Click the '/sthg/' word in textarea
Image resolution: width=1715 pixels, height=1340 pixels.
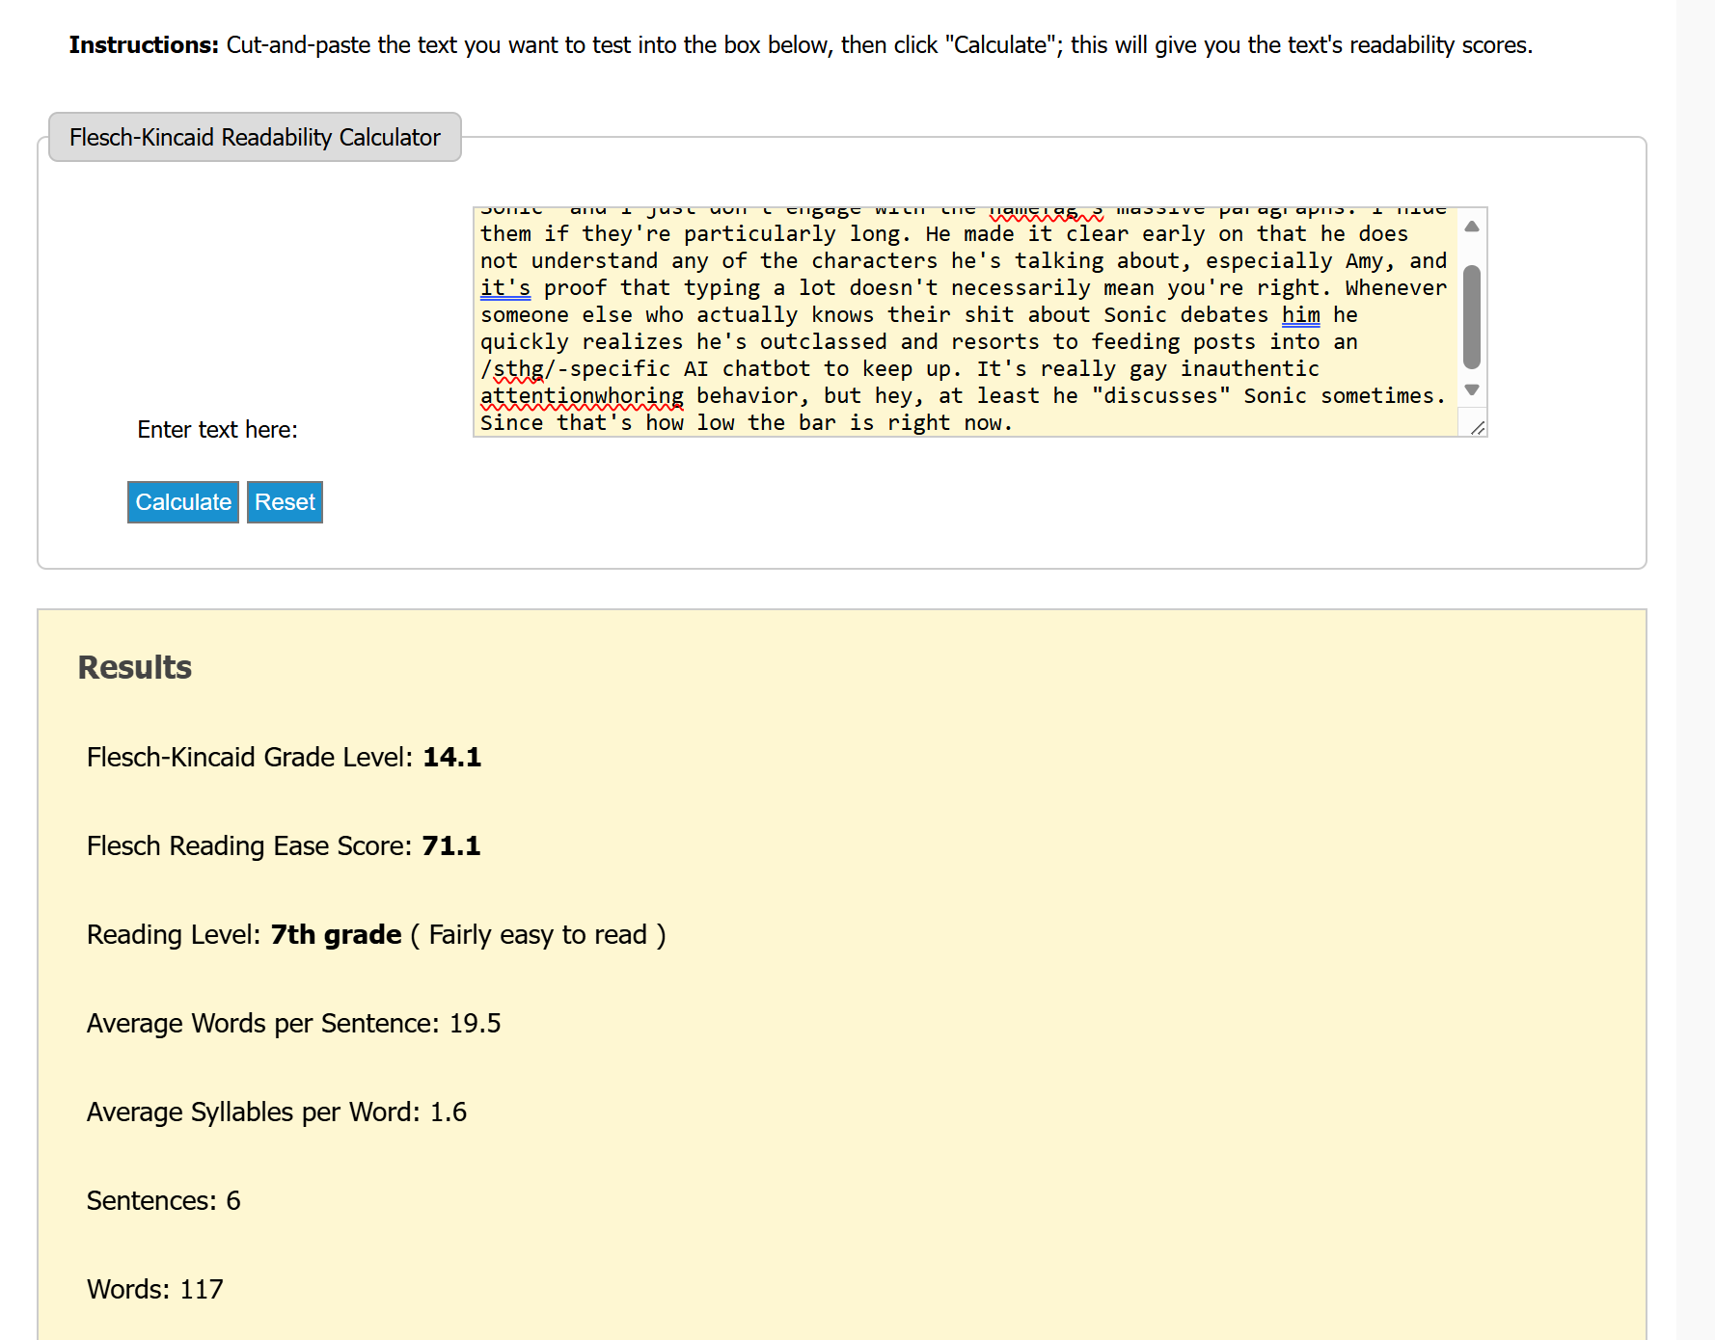pyautogui.click(x=519, y=369)
